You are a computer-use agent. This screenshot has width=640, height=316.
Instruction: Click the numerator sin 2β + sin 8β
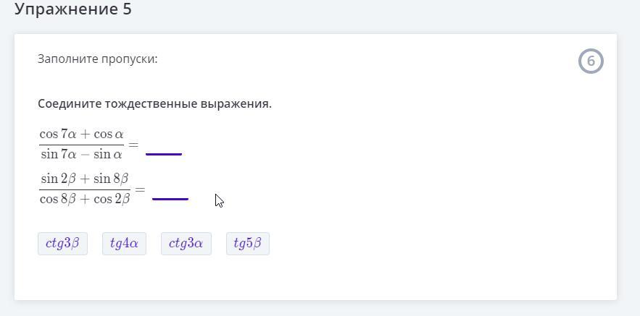[85, 179]
